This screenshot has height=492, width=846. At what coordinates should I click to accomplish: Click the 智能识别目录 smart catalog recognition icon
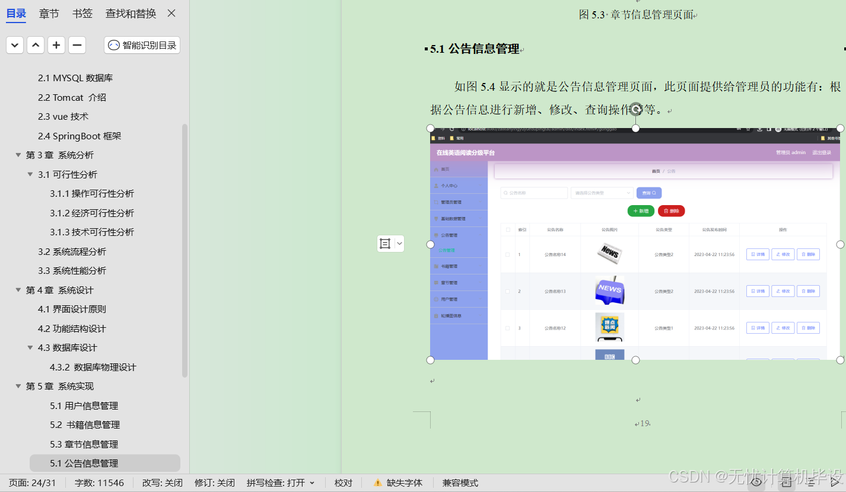tap(113, 45)
